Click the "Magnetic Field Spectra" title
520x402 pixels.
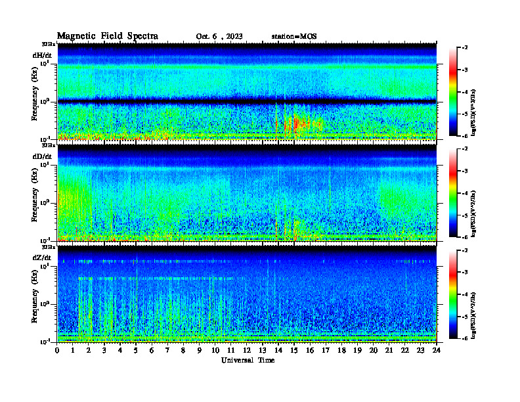tap(108, 36)
